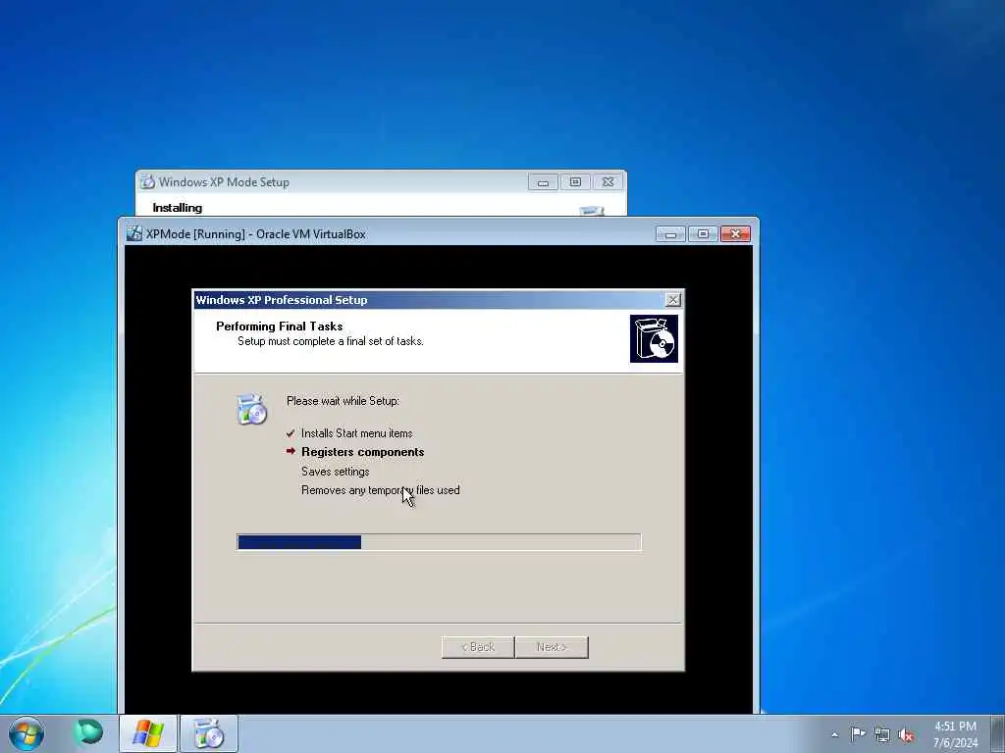
Task: Open network tray icon
Action: [882, 734]
